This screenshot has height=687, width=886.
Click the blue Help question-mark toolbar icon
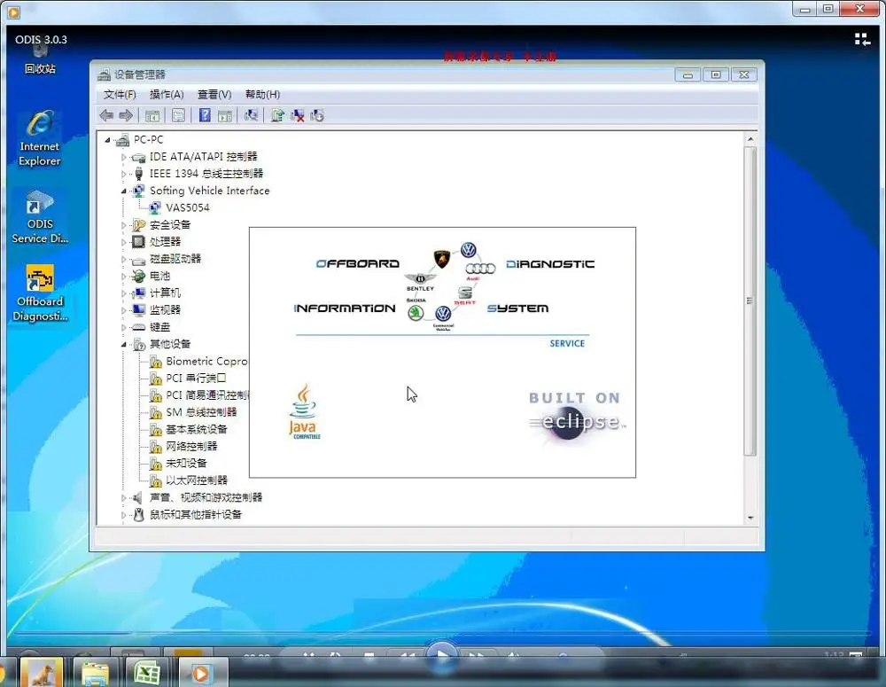[205, 115]
